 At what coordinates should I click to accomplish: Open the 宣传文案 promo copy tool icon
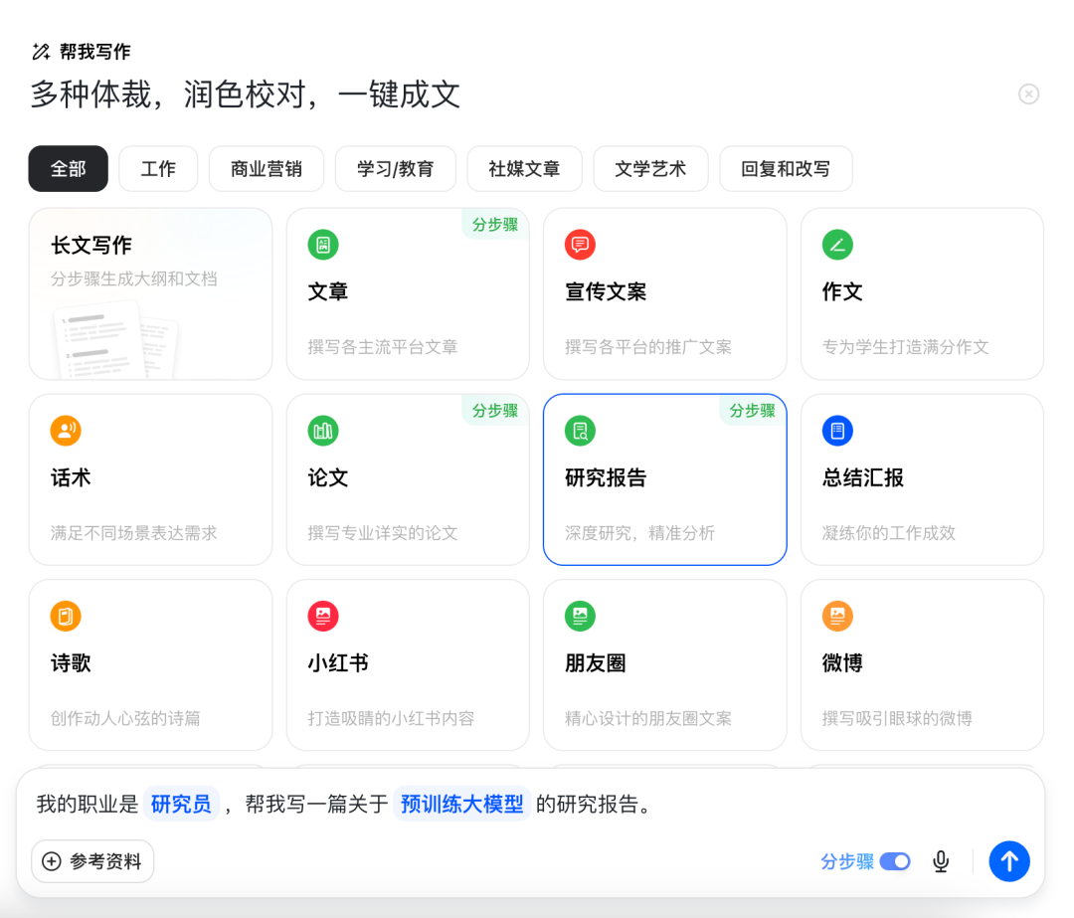tap(580, 245)
